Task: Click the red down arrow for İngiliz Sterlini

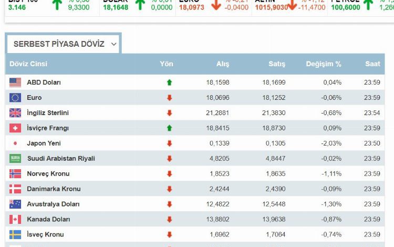Action: click(169, 113)
